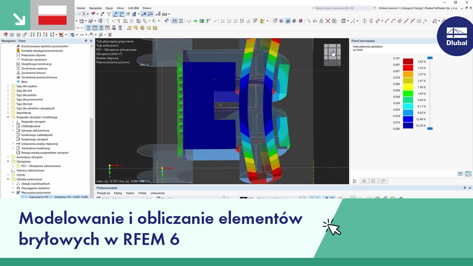Click the rightmost icon at bottom-right of Panel sterowania
Image resolution: width=473 pixels, height=266 pixels.
[468, 174]
